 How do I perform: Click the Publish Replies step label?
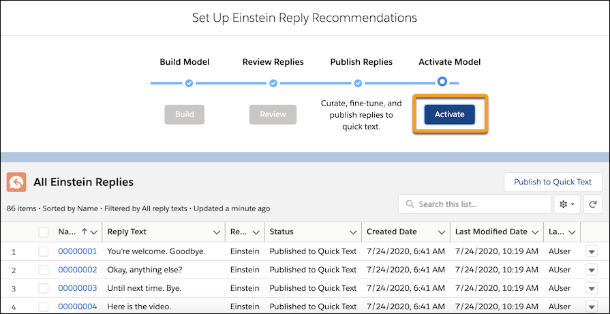[361, 62]
